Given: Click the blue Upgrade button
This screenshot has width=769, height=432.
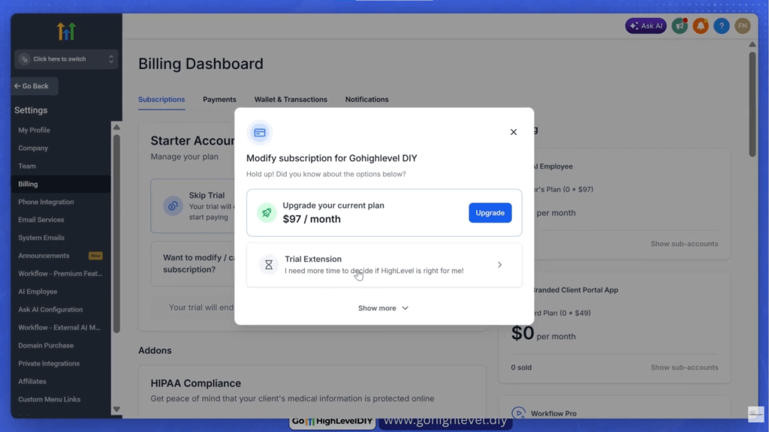Looking at the screenshot, I should pyautogui.click(x=490, y=212).
